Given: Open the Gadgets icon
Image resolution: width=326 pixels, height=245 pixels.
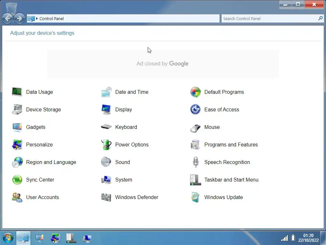Looking at the screenshot, I should 17,127.
